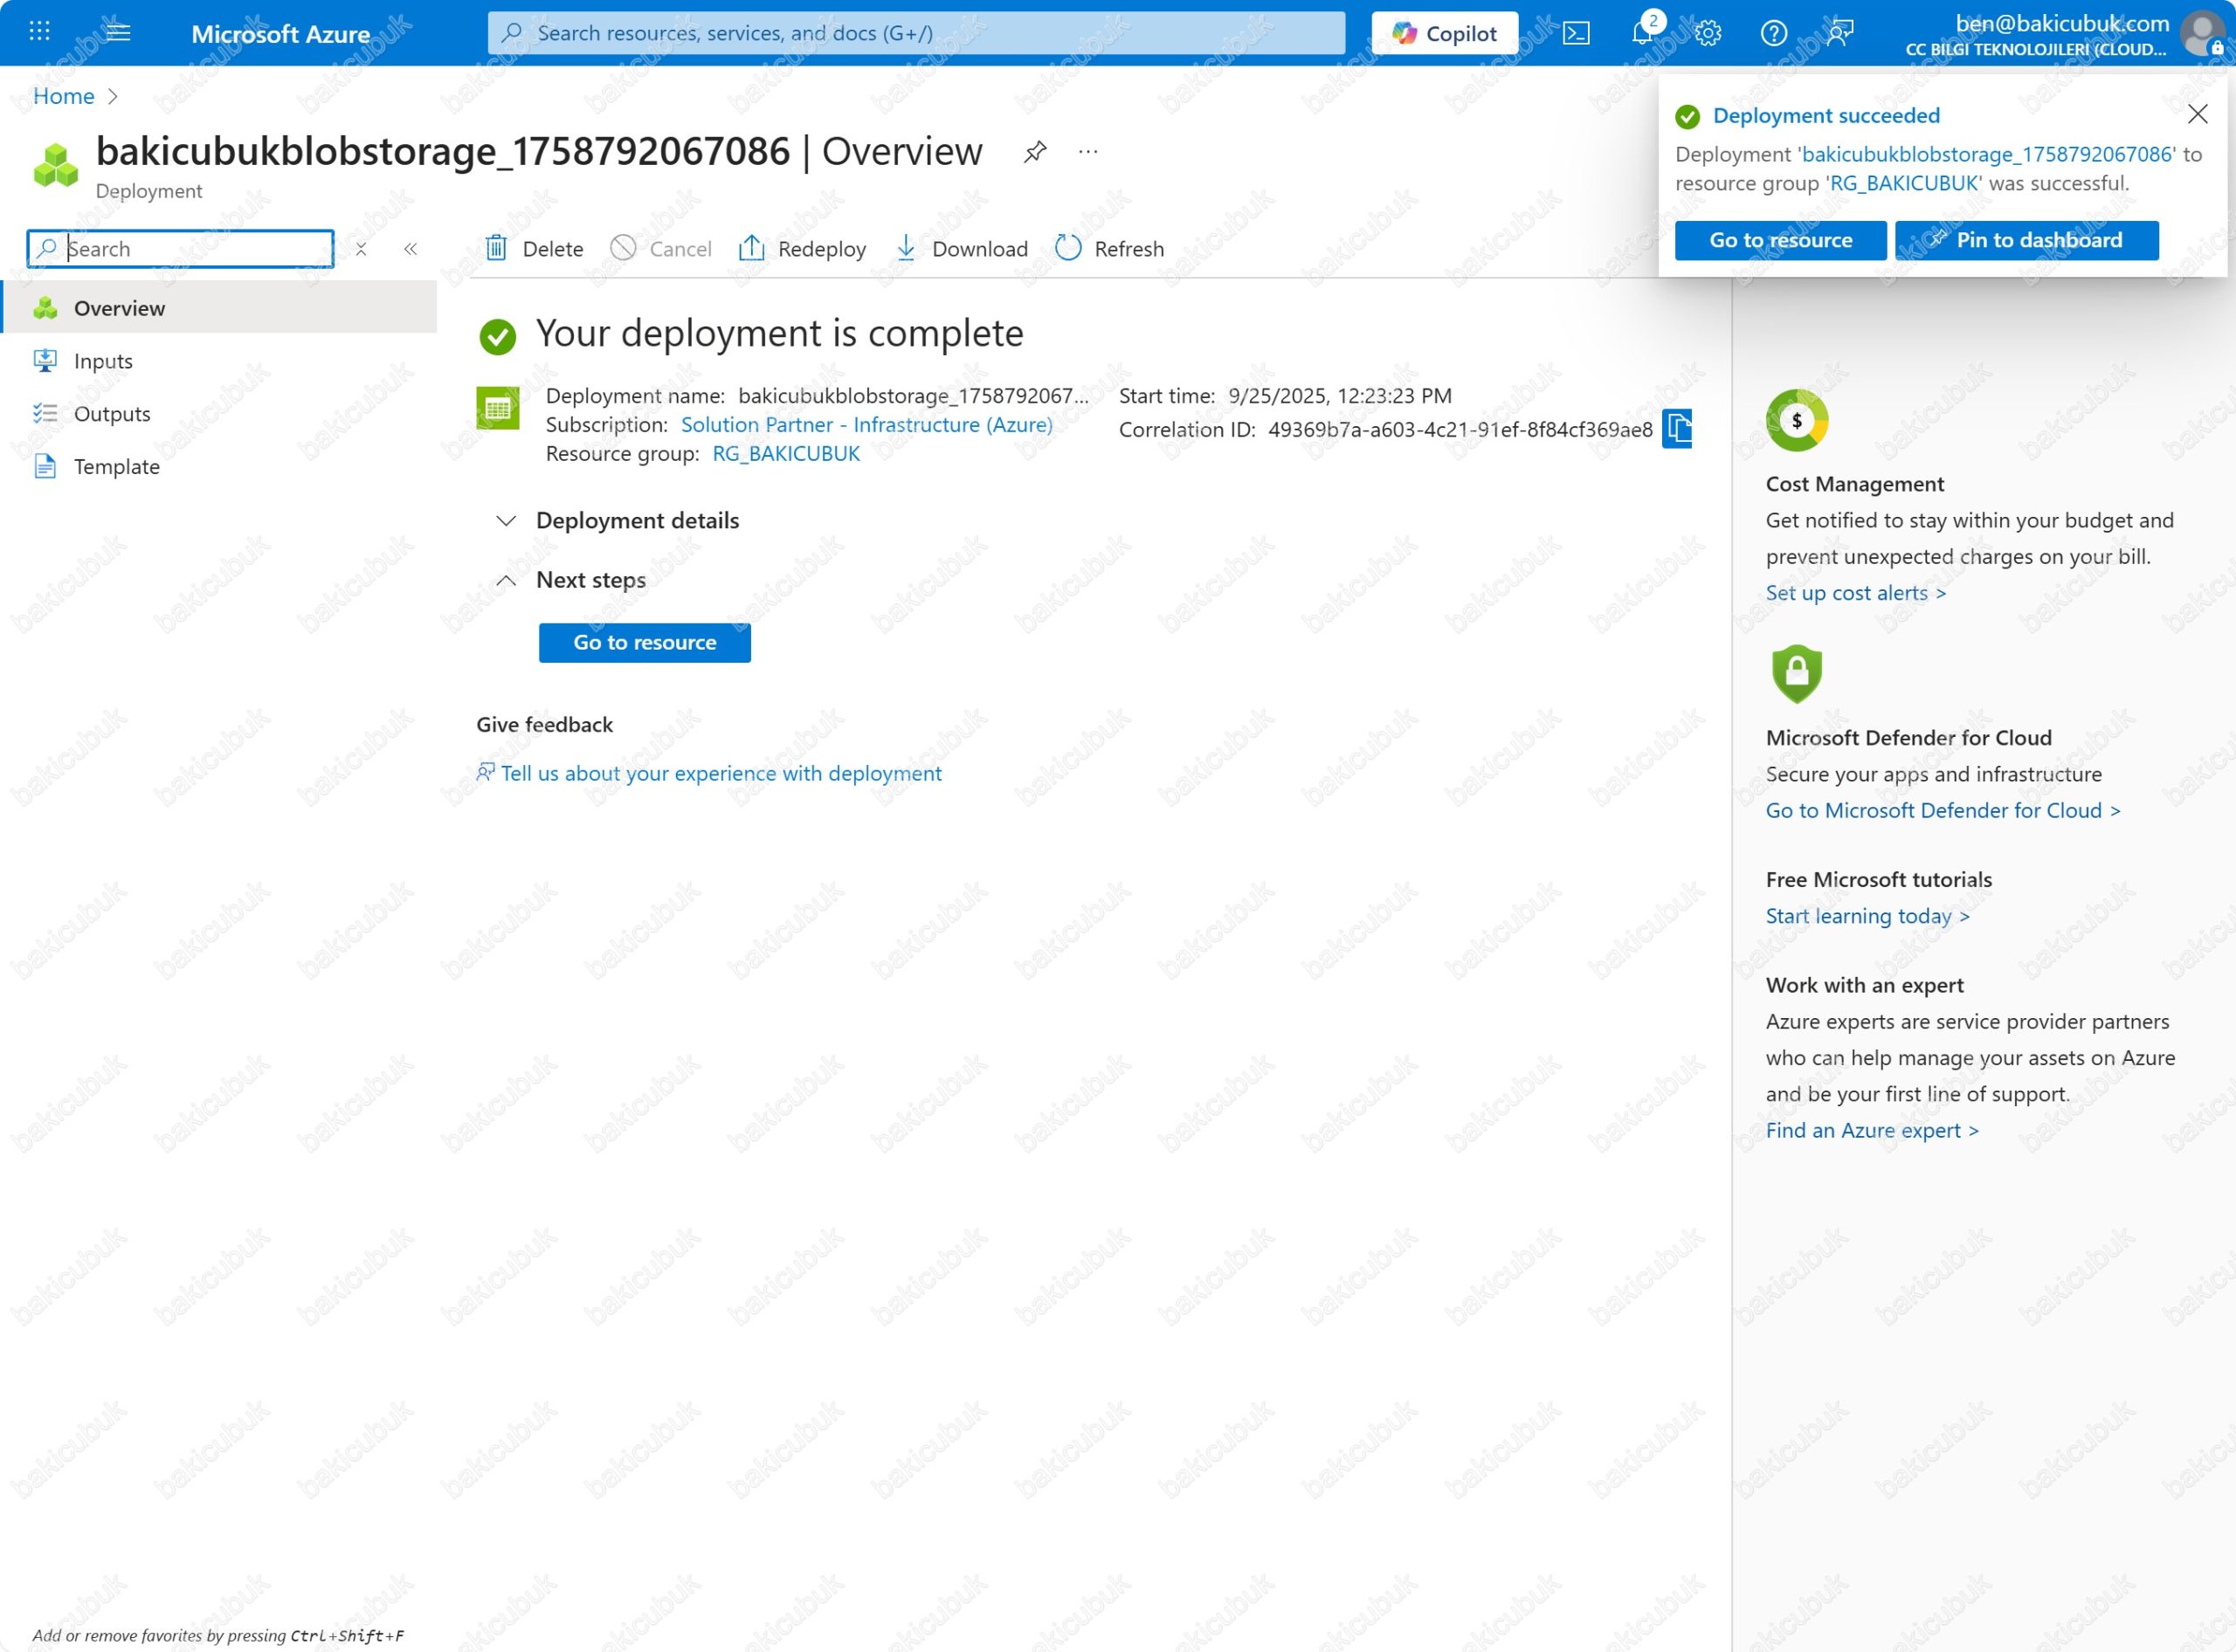Click the ben@bakicubuk.com account label
This screenshot has width=2236, height=1652.
click(x=2062, y=23)
